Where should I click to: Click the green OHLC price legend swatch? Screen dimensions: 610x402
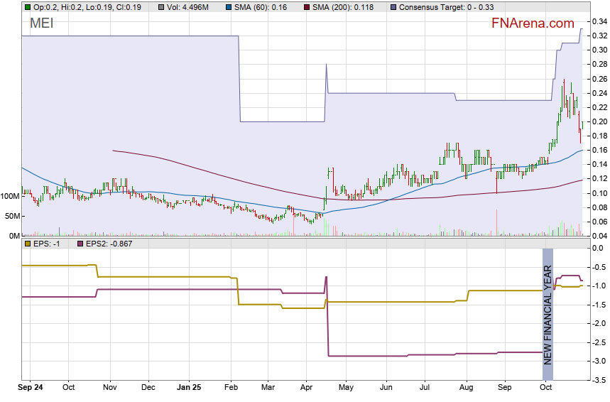pyautogui.click(x=28, y=7)
